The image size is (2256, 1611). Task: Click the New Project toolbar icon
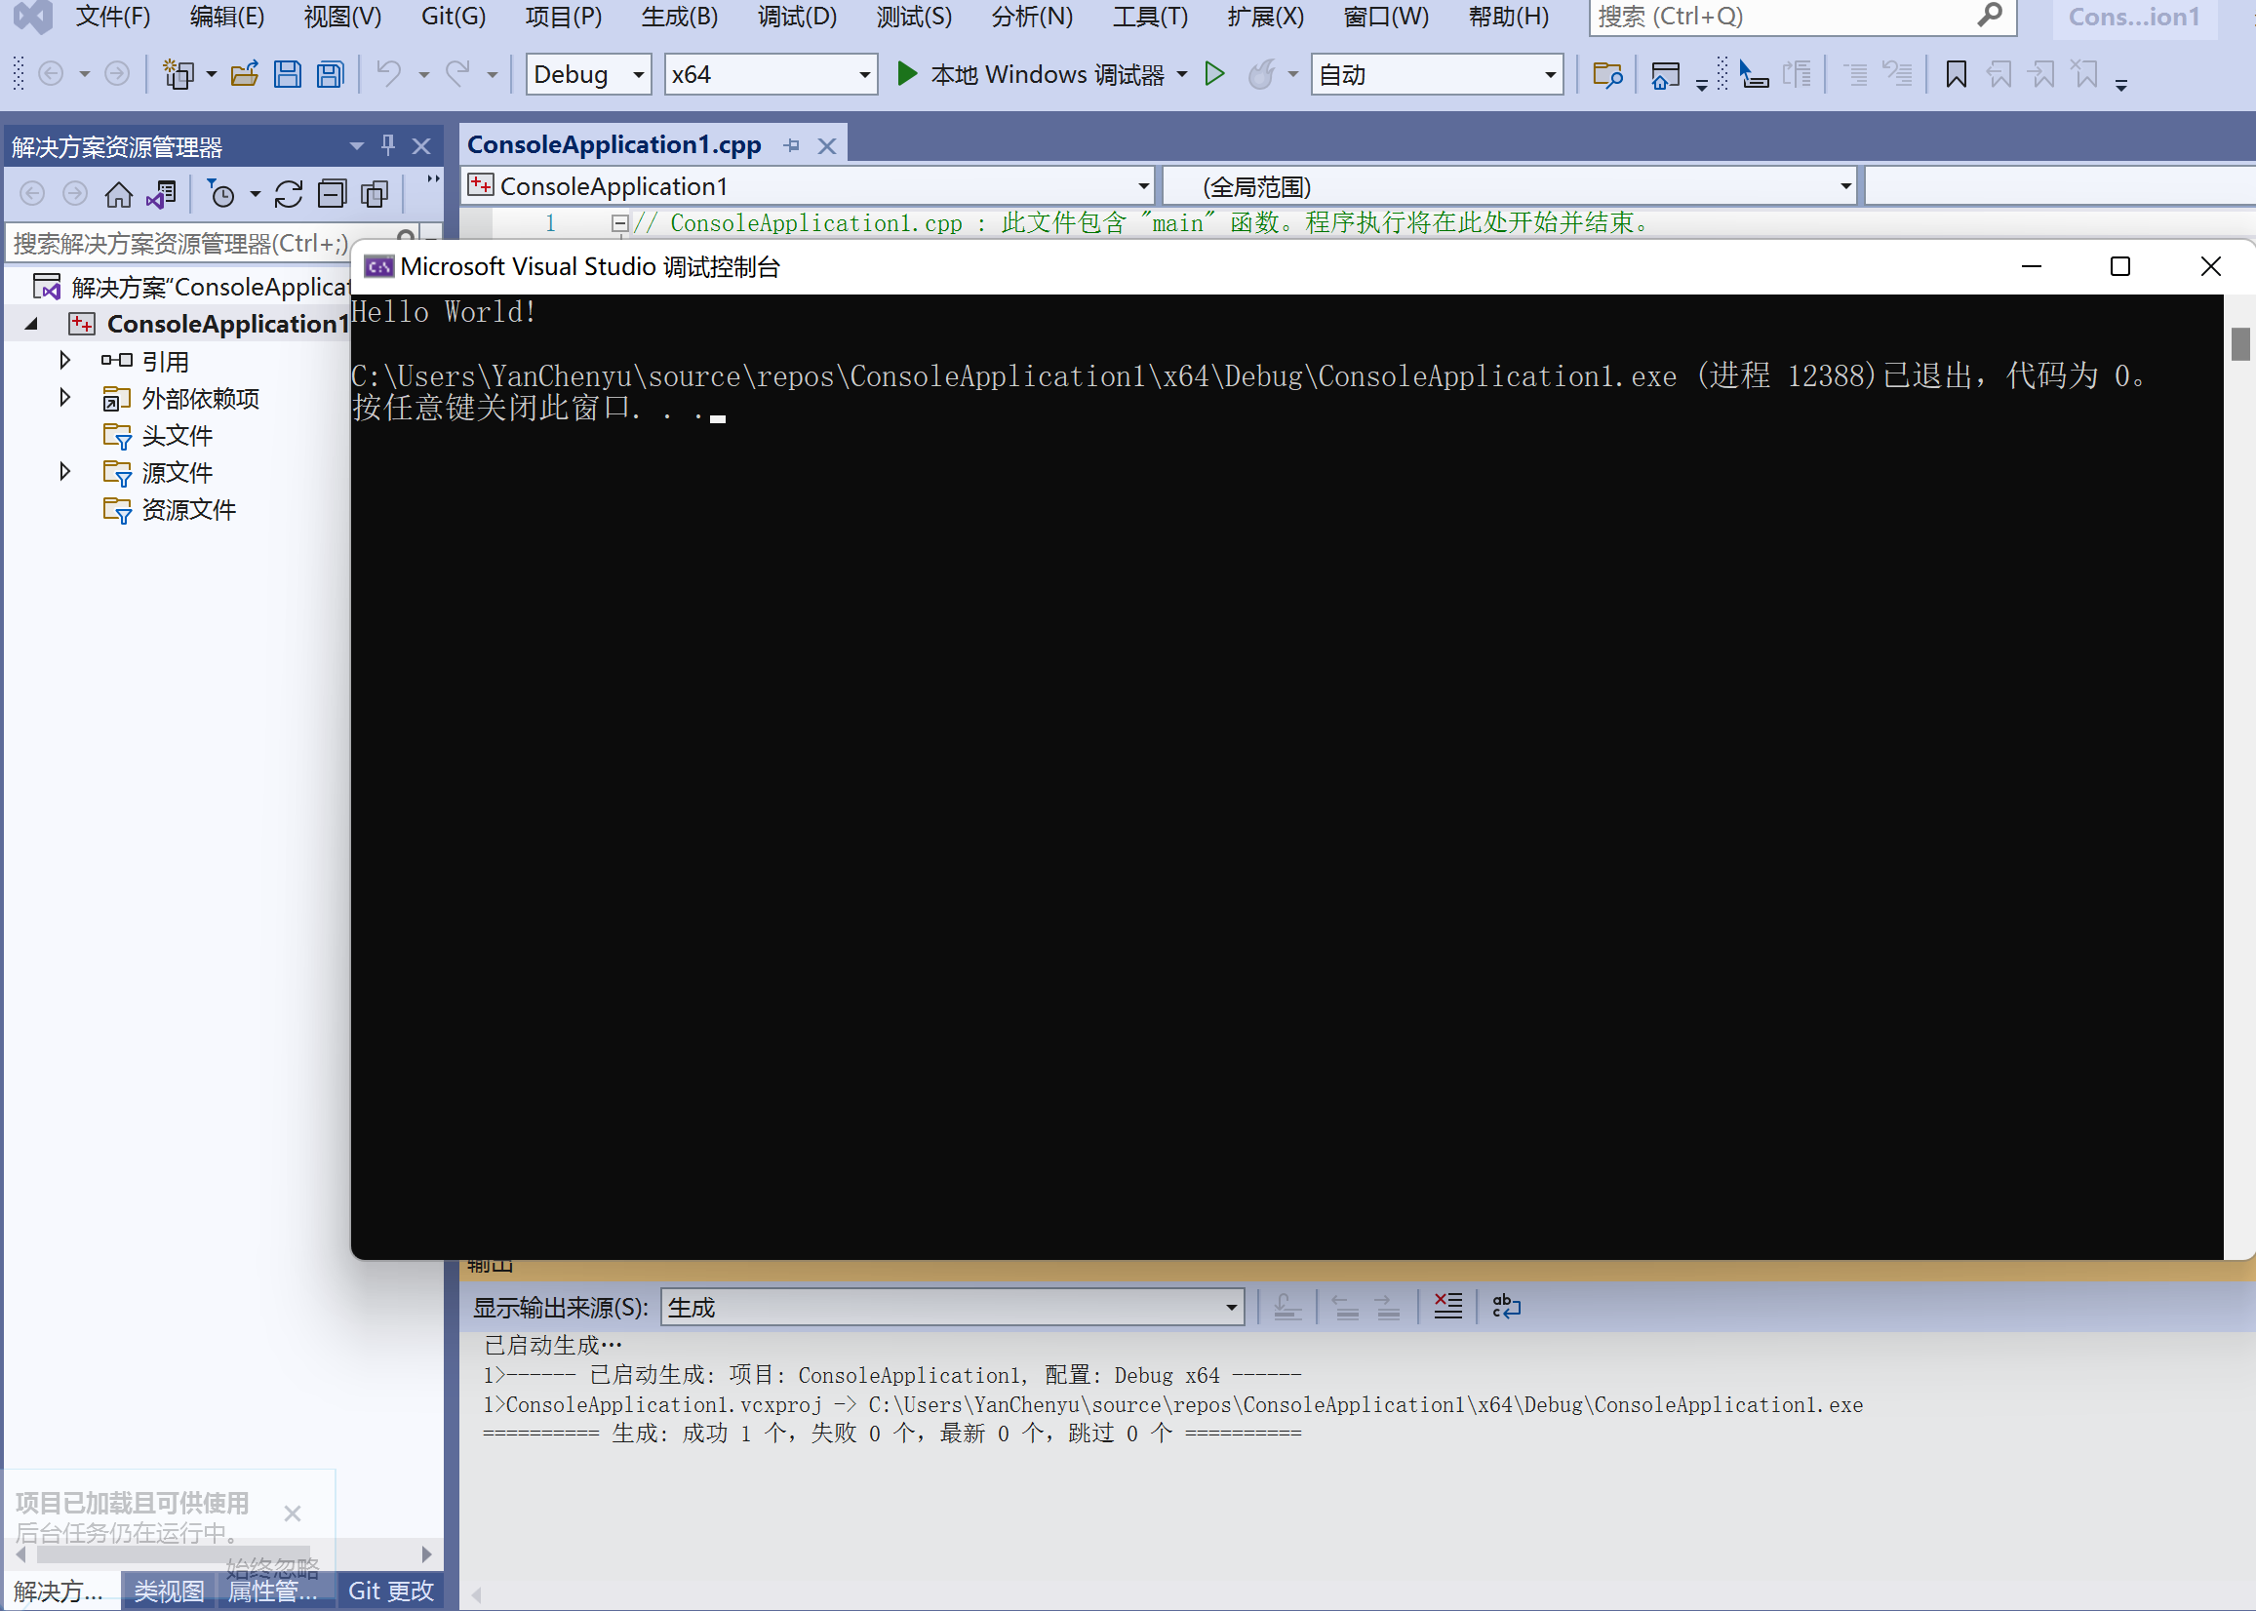point(178,74)
